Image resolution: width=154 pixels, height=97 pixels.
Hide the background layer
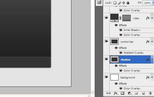tap(106, 77)
